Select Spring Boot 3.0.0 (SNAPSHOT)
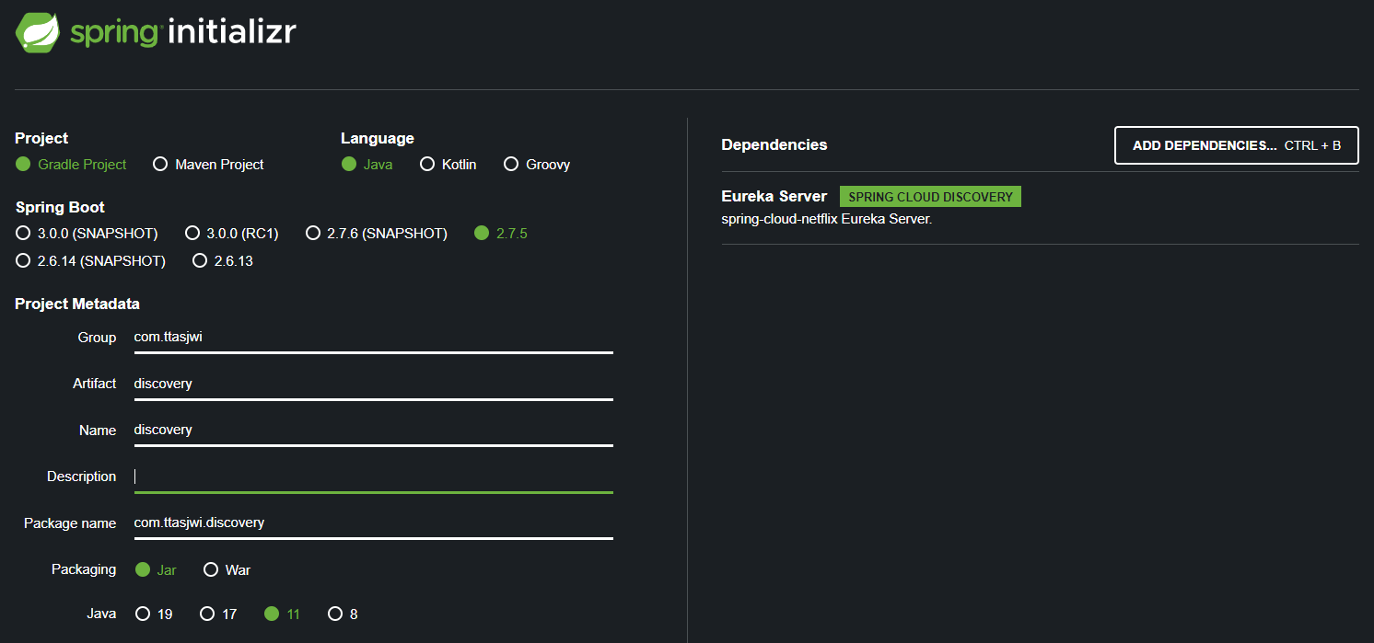 pos(87,234)
